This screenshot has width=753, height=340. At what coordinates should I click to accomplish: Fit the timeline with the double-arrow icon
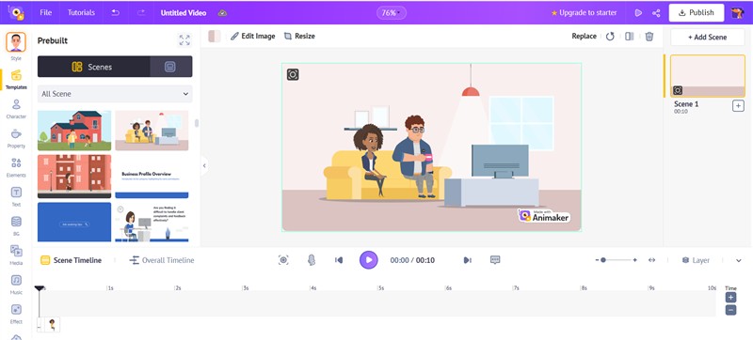[651, 260]
